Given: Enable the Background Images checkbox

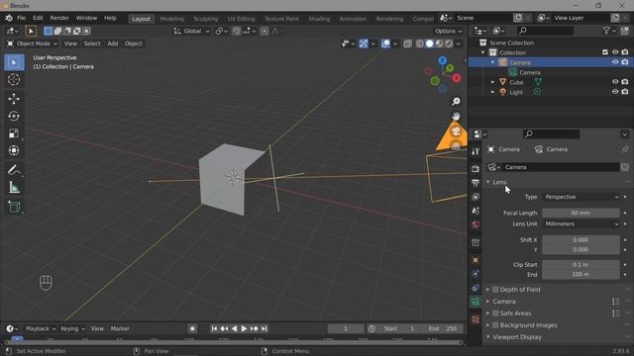Looking at the screenshot, I should pos(495,325).
